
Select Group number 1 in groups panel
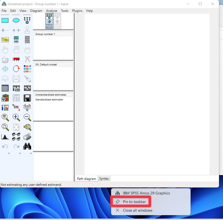(53, 34)
